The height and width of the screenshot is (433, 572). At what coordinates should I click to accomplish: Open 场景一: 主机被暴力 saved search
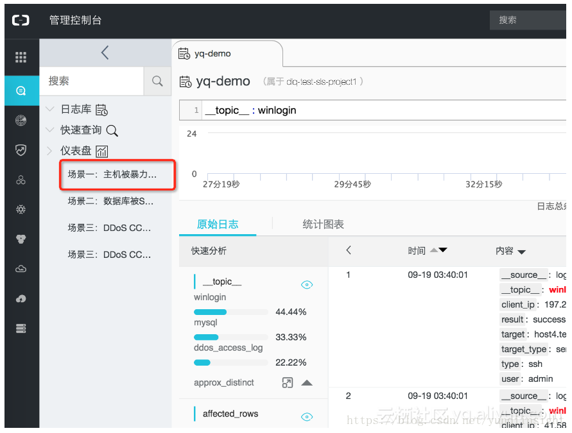click(112, 174)
